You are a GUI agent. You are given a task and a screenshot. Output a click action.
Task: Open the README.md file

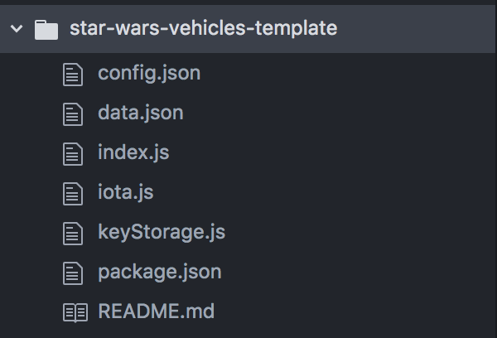156,311
